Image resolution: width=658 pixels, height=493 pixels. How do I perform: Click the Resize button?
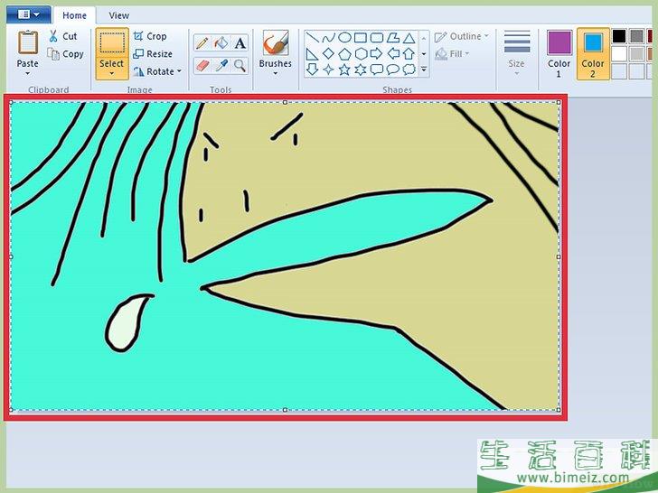(153, 54)
